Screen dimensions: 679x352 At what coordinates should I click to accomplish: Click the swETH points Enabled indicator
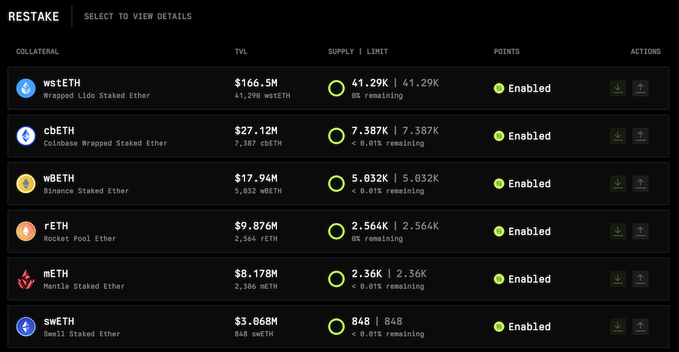click(x=522, y=326)
